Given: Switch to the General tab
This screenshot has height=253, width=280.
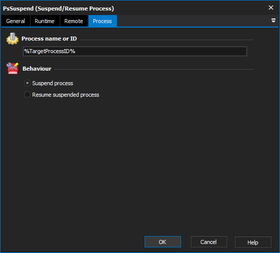Looking at the screenshot, I should point(16,21).
